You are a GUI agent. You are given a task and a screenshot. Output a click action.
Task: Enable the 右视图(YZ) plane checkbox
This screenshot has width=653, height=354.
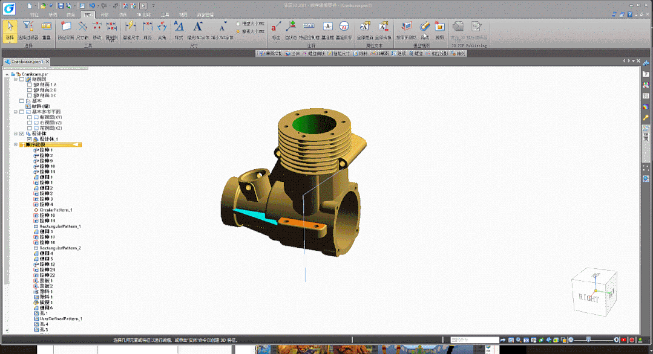pyautogui.click(x=30, y=123)
